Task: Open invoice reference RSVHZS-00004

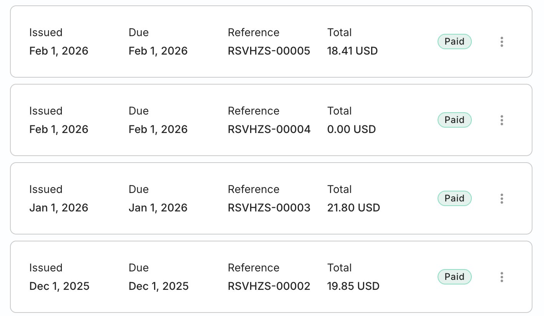Action: (x=269, y=130)
